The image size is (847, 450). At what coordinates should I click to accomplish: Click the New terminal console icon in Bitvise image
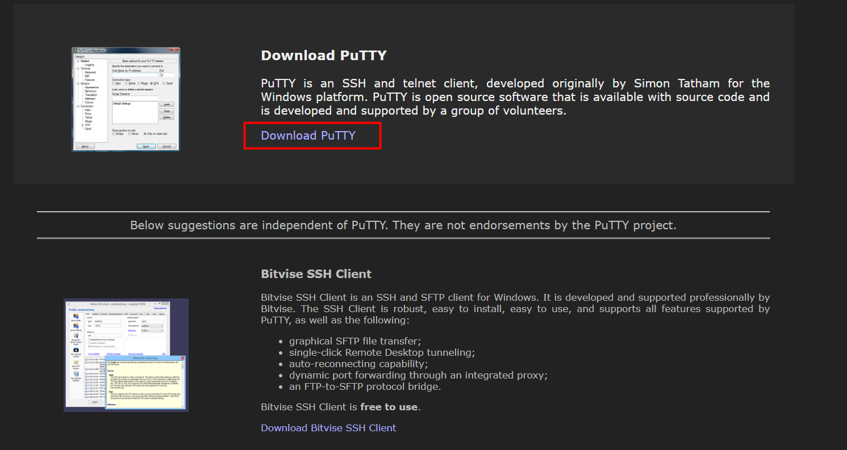[x=76, y=350]
